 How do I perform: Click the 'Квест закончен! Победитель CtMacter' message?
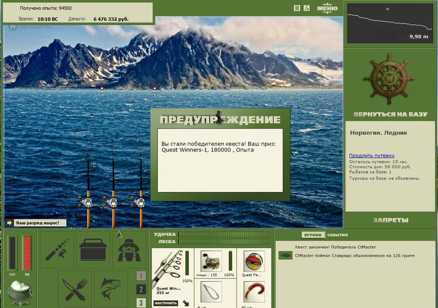pyautogui.click(x=335, y=247)
